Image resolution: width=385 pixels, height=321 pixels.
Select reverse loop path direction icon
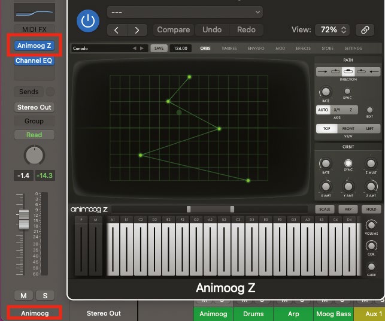click(361, 71)
